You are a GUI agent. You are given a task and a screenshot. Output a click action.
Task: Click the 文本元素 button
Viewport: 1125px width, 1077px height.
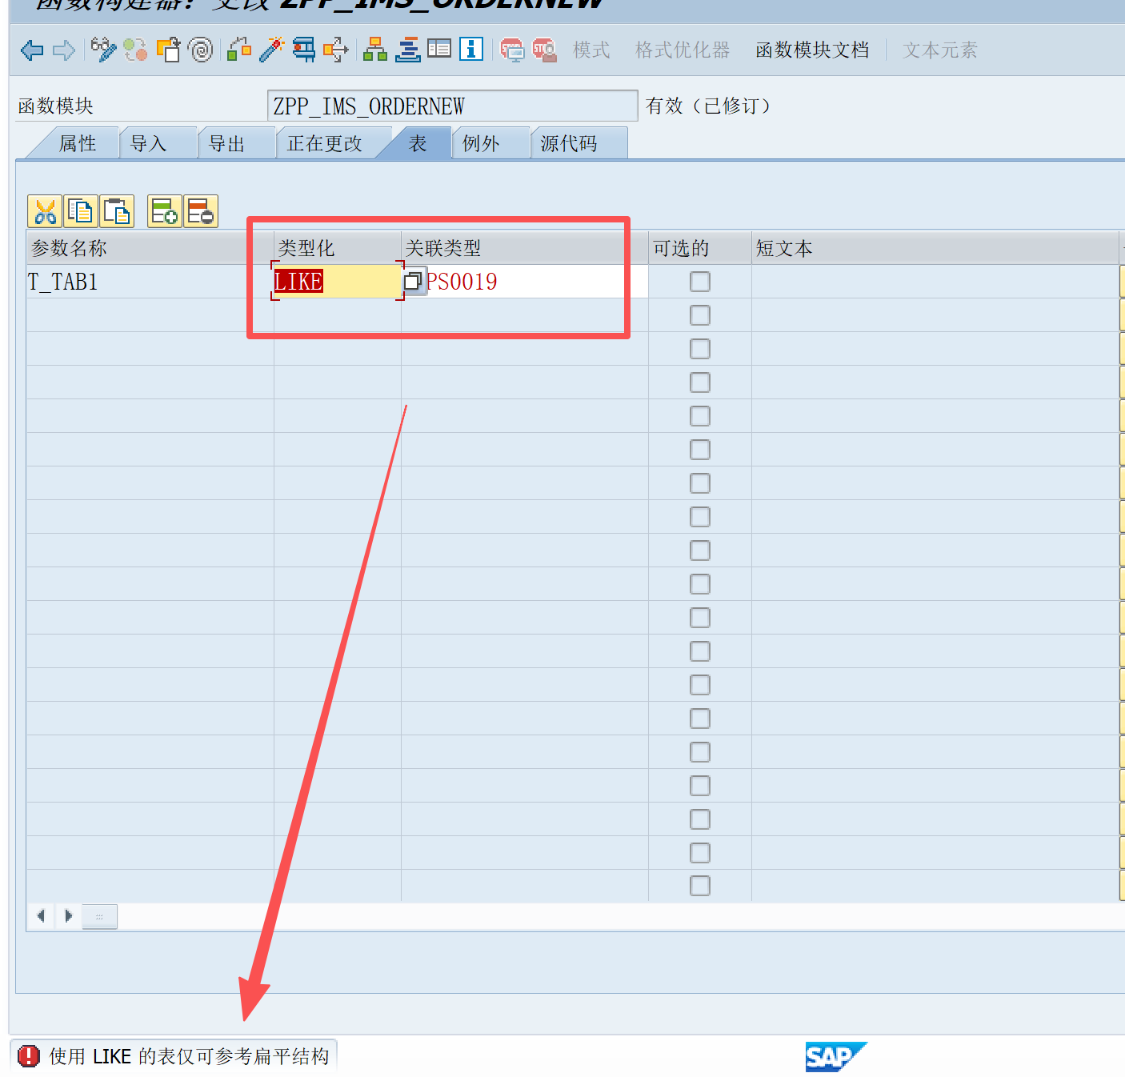click(940, 50)
